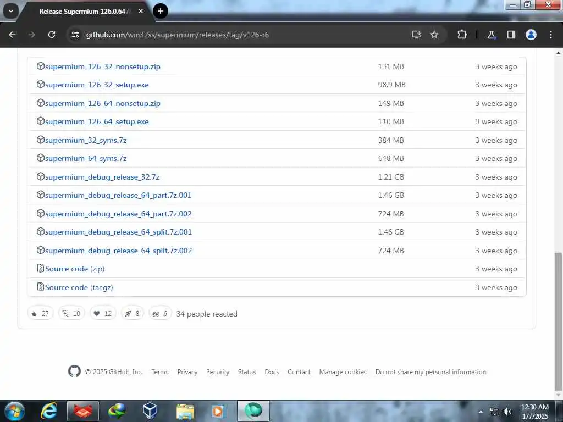Open the Docs footer link
563x422 pixels.
pos(272,372)
